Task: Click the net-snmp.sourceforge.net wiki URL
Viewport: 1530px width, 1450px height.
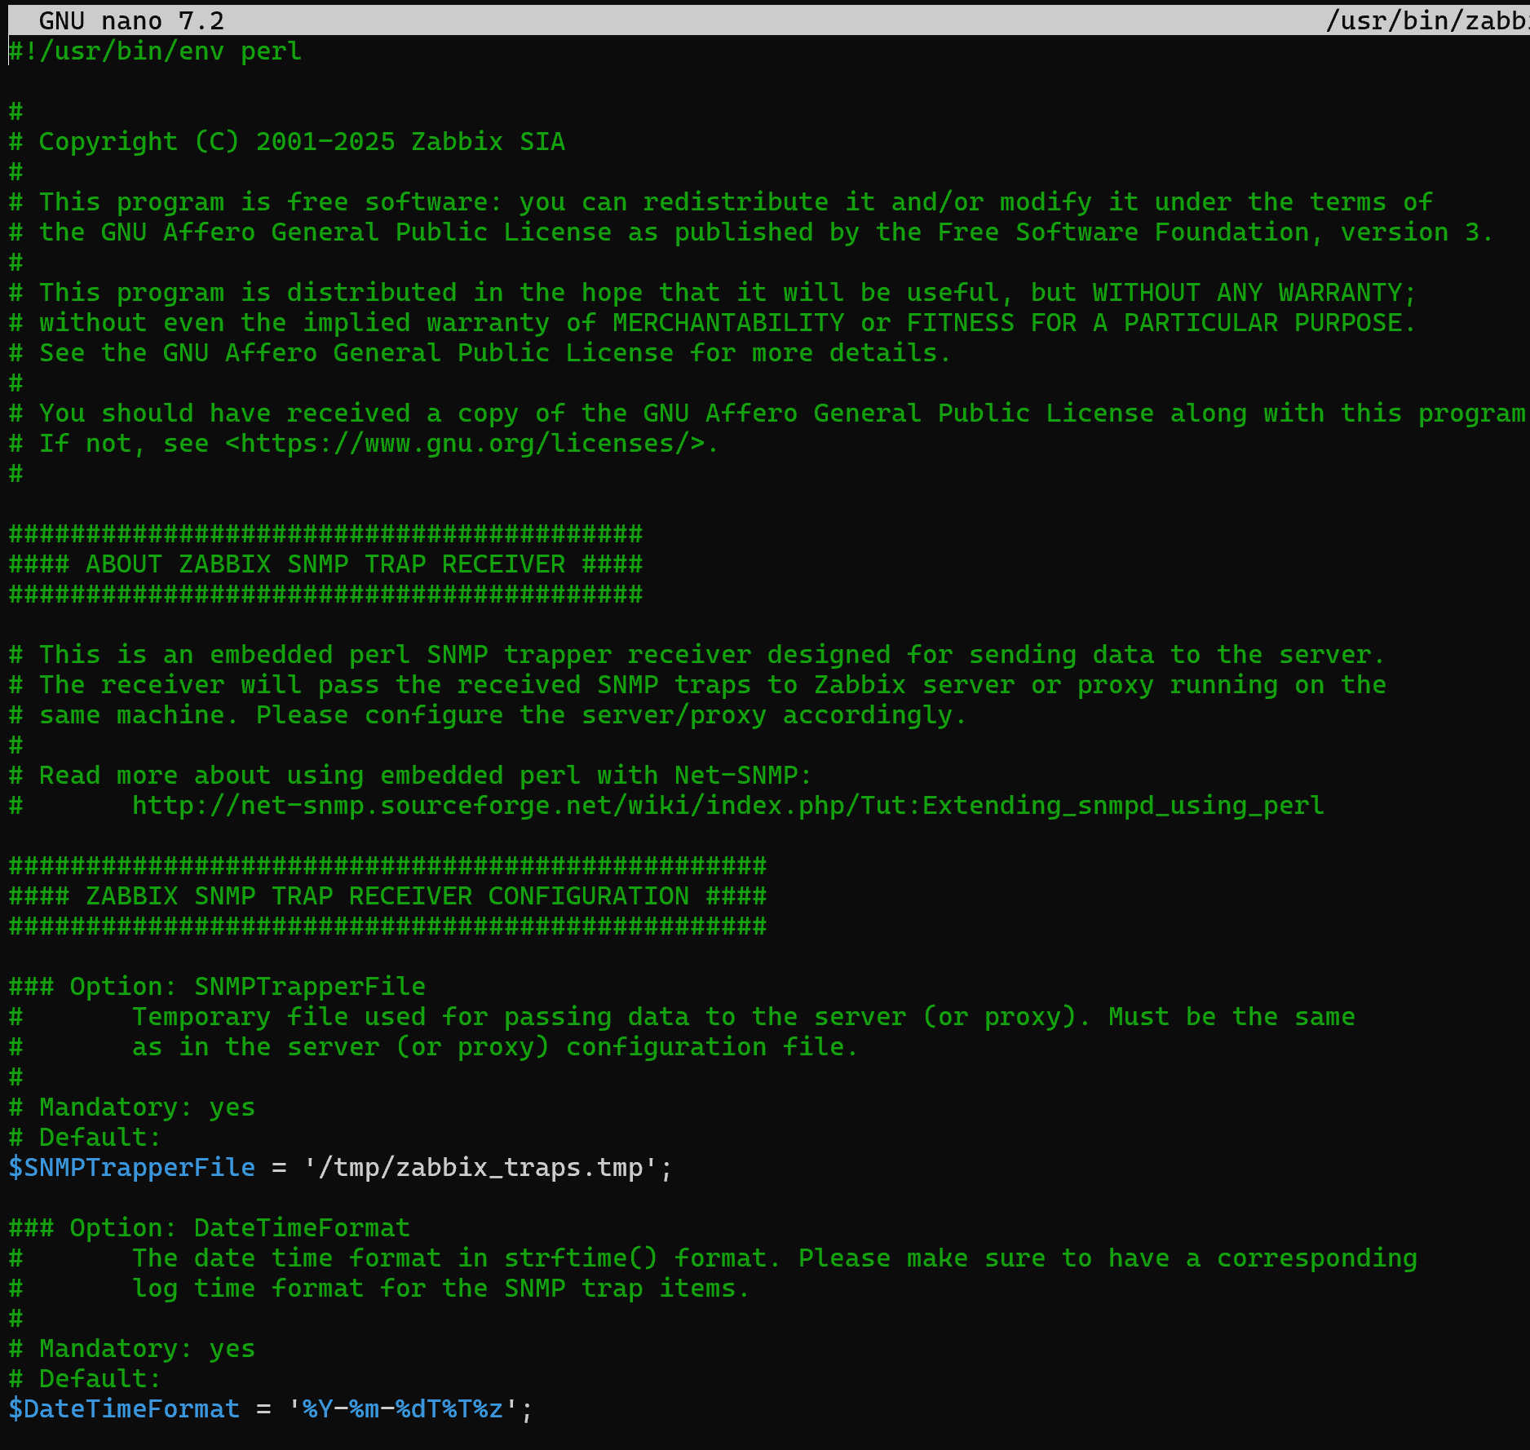Action: coord(727,806)
